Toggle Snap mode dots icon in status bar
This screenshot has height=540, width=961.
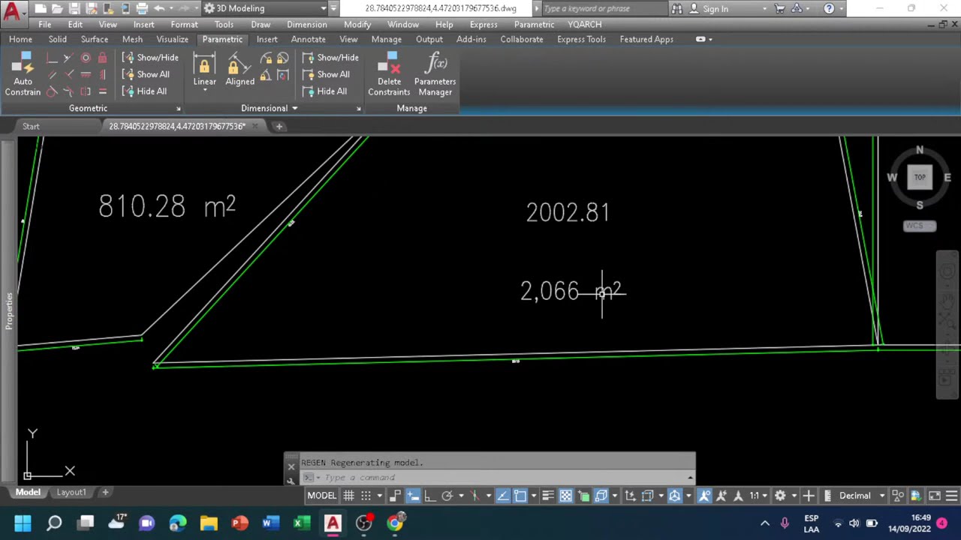[366, 496]
